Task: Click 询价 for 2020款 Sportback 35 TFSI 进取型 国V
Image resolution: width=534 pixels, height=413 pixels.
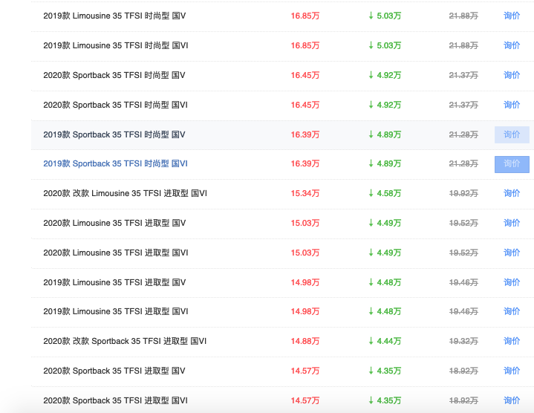Action: (x=512, y=371)
